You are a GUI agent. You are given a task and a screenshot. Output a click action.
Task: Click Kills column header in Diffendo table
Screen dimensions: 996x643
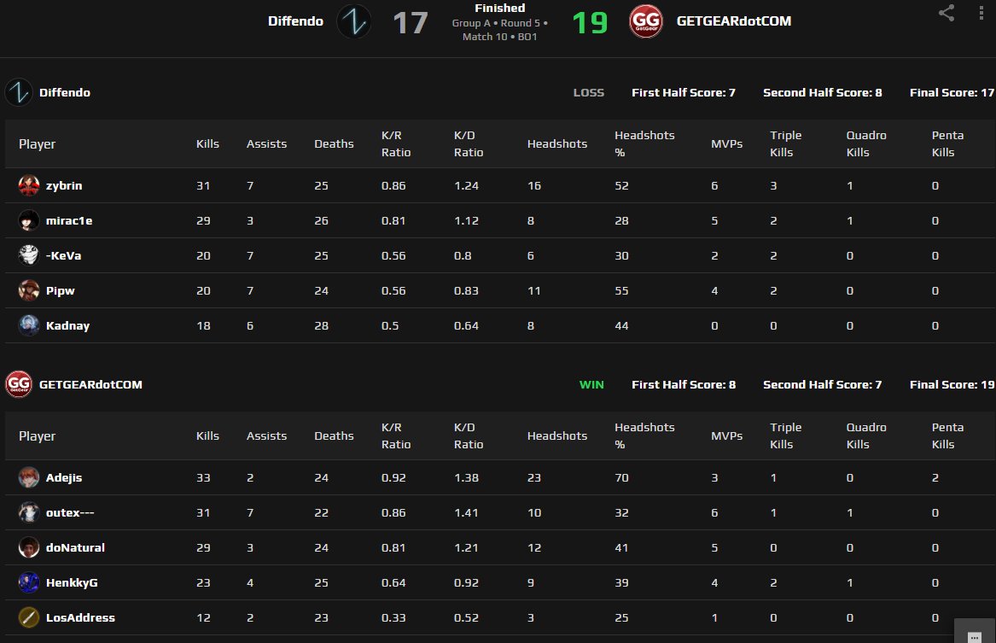tap(207, 143)
